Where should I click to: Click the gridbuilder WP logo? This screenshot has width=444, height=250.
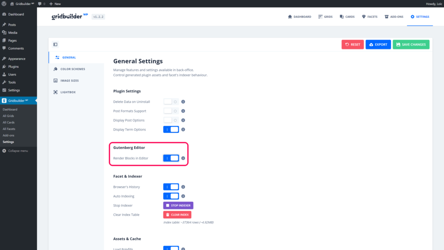pyautogui.click(x=70, y=16)
